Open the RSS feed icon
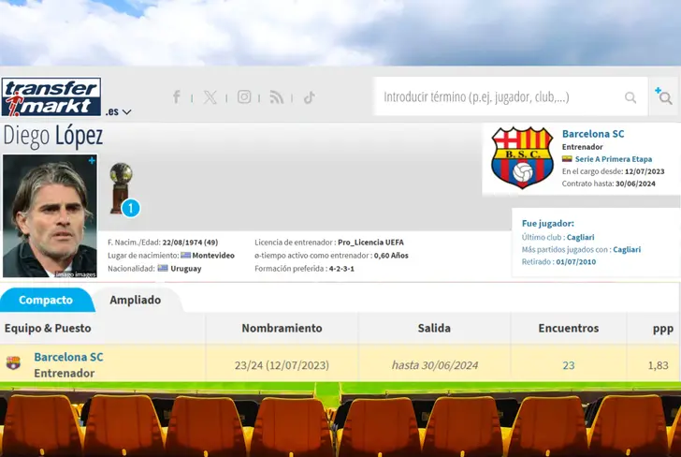Screen dimensions: 681x457 [276, 96]
